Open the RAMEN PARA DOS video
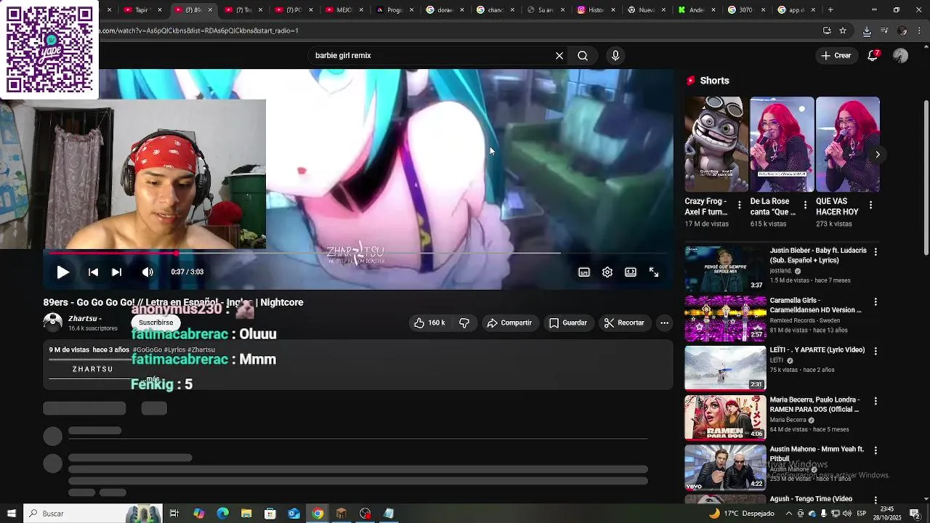 point(814,405)
